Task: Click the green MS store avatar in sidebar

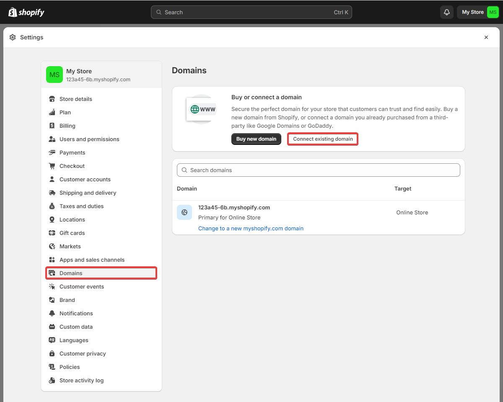Action: (54, 75)
